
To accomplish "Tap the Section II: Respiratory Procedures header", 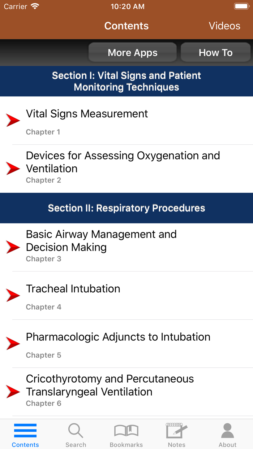I will tap(126, 208).
